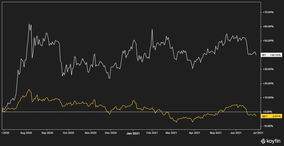Click the Apr 2021 date label

[194, 132]
